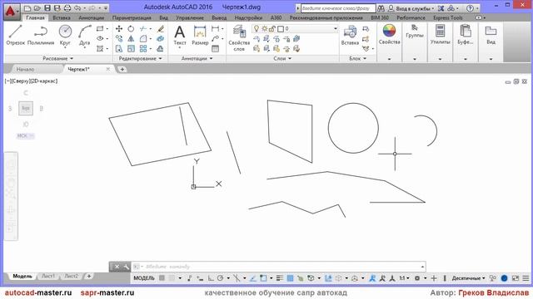The width and height of the screenshot is (533, 299).
Task: Expand the Редактирование panel
Action: point(140,58)
